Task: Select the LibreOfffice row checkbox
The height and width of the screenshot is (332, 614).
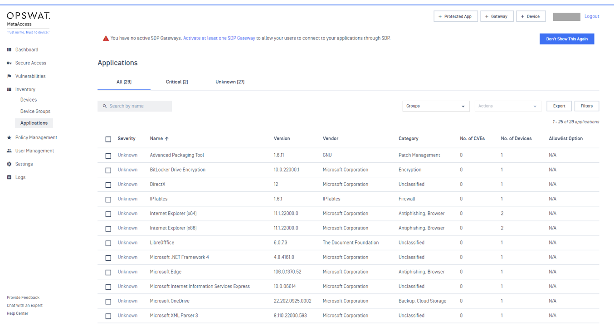Action: click(x=108, y=243)
